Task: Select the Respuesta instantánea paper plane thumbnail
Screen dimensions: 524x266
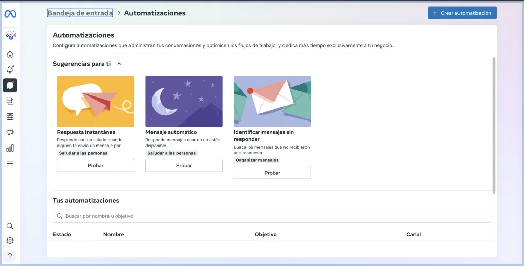Action: click(x=96, y=101)
